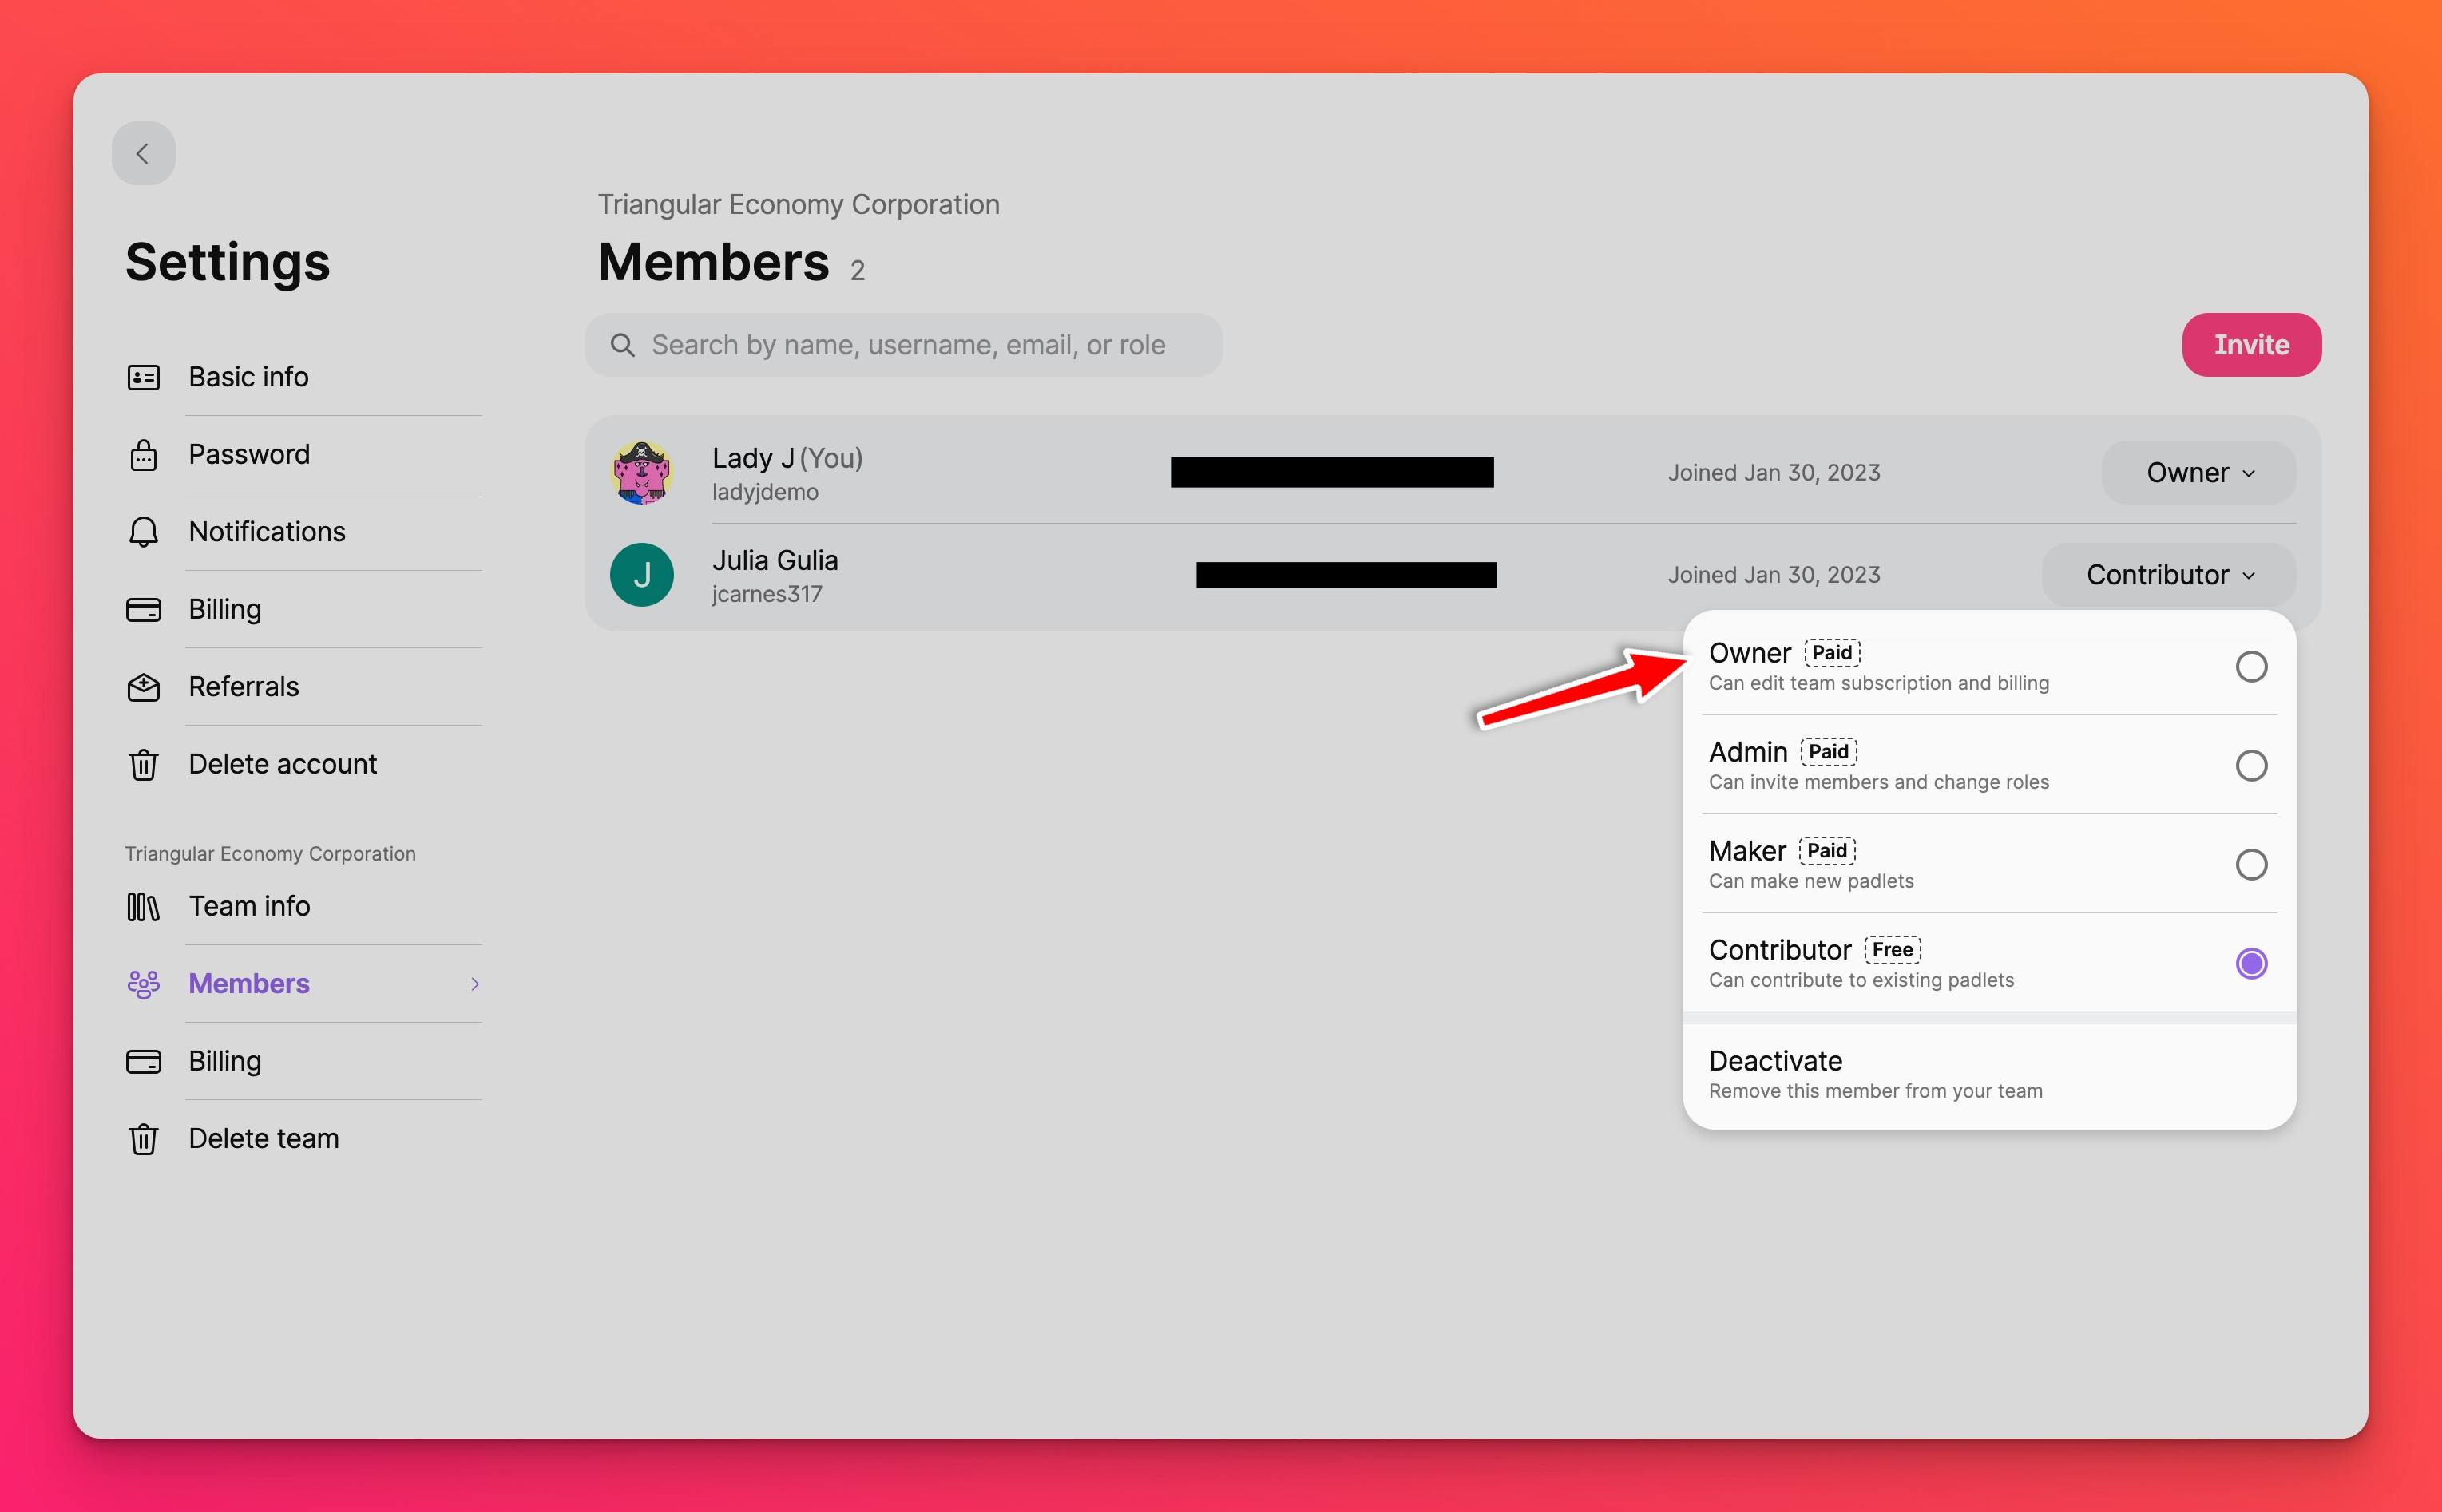The image size is (2442, 1512).
Task: Go back using the left chevron button
Action: 143,153
